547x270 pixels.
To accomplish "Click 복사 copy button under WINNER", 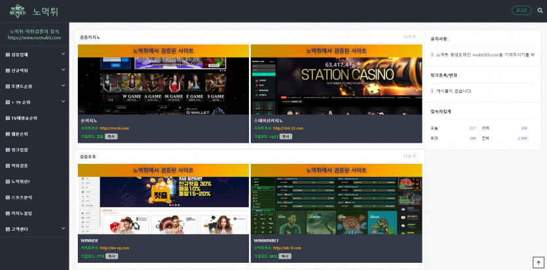I will (111, 256).
